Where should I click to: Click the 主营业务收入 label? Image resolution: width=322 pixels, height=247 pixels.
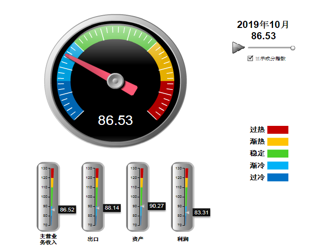pyautogui.click(x=48, y=239)
